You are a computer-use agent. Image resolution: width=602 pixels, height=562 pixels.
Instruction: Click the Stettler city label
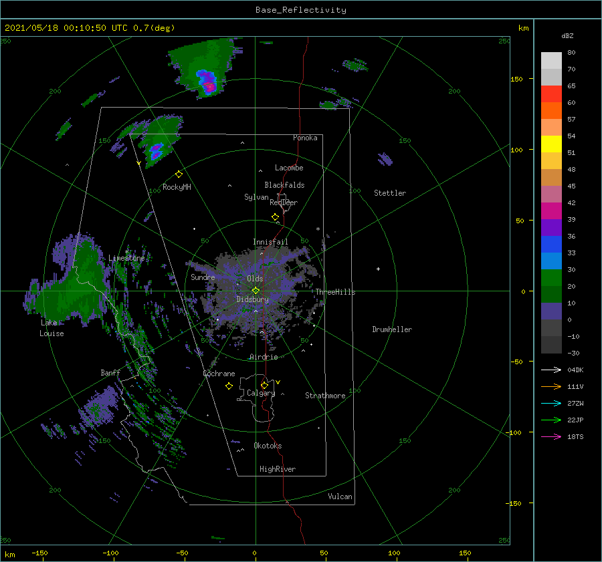(390, 193)
